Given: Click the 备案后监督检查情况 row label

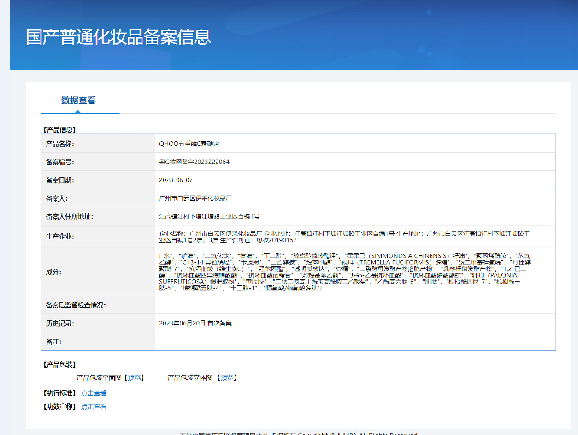Looking at the screenshot, I should point(76,305).
